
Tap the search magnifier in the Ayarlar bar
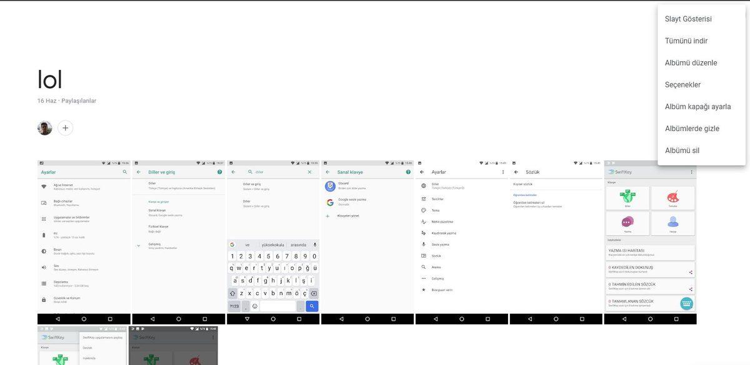pyautogui.click(x=125, y=172)
